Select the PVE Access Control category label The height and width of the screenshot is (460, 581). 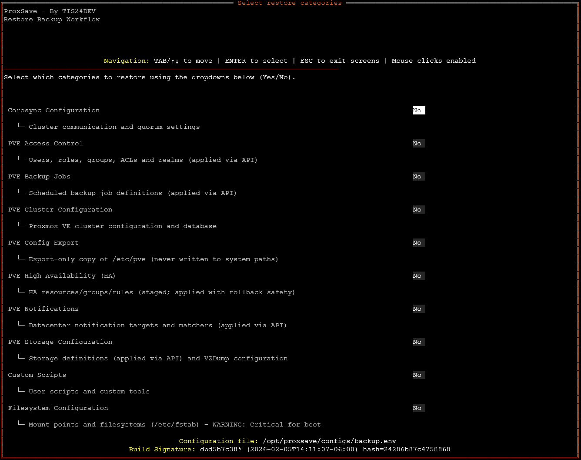pos(45,143)
